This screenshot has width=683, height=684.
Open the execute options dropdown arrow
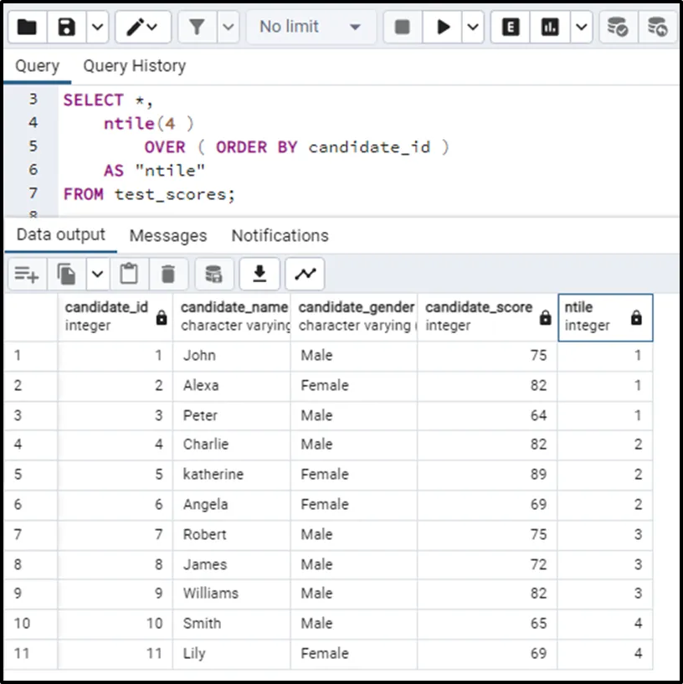point(473,28)
